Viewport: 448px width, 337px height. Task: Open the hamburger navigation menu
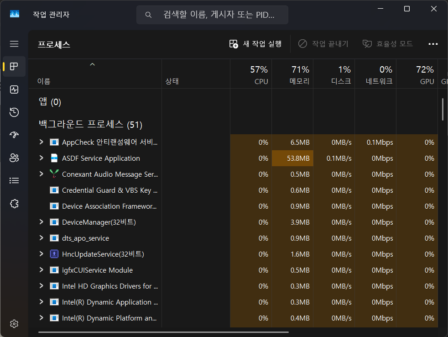(x=14, y=44)
